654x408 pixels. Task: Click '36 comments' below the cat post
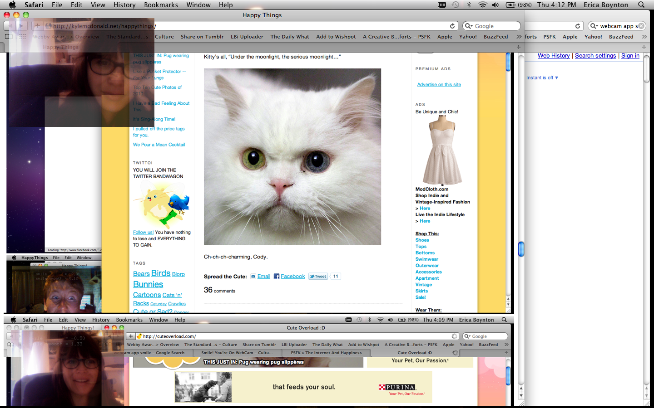click(219, 290)
